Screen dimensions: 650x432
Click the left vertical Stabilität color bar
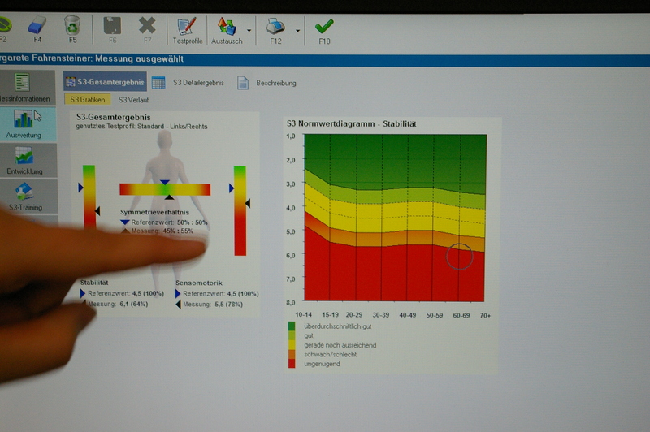89,197
